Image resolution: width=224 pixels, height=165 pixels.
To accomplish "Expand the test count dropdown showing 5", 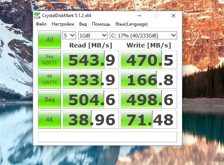I will [69, 36].
